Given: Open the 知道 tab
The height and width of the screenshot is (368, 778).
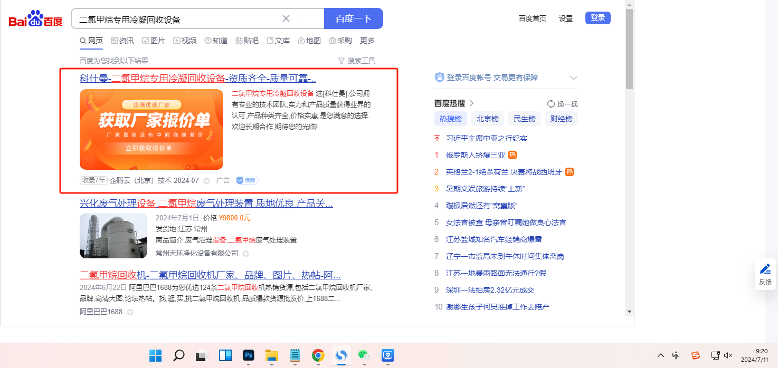Looking at the screenshot, I should (x=216, y=41).
